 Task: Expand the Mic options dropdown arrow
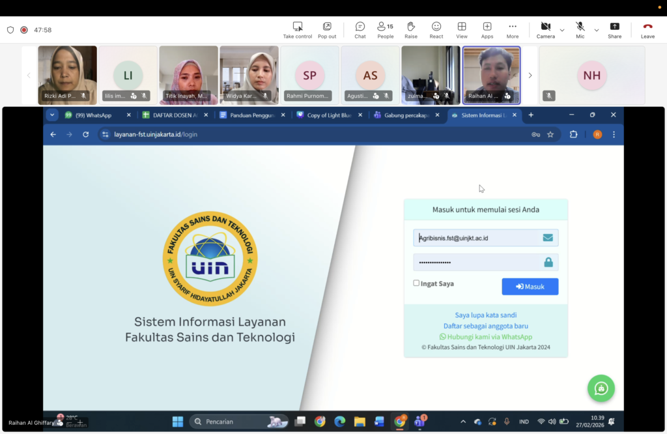(596, 30)
